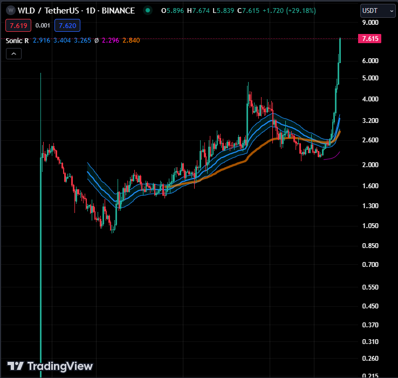
Task: Click the 0.001 spread value
Action: click(x=43, y=25)
